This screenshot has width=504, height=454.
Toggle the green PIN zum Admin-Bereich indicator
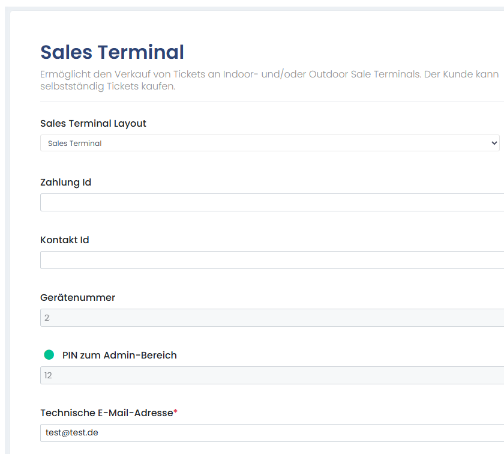(x=49, y=355)
